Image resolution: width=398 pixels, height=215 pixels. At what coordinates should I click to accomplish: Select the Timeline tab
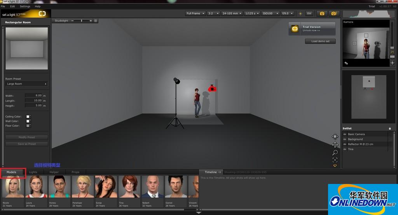[211, 172]
